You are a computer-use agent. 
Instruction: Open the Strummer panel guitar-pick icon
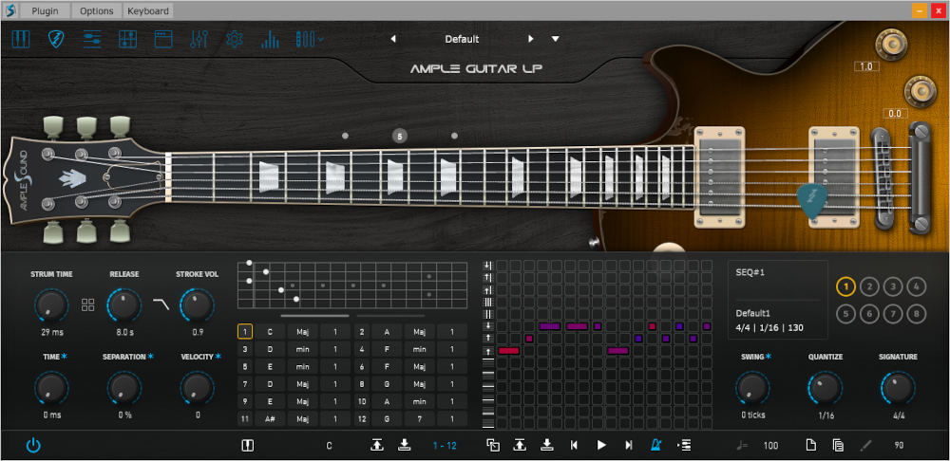[x=56, y=39]
